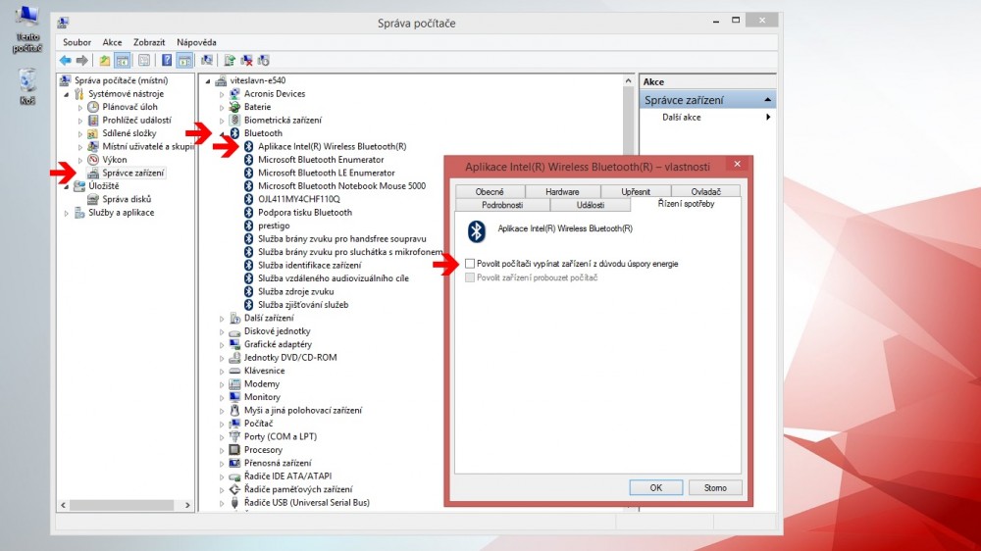Open Správa disků in the left tree

(x=126, y=199)
